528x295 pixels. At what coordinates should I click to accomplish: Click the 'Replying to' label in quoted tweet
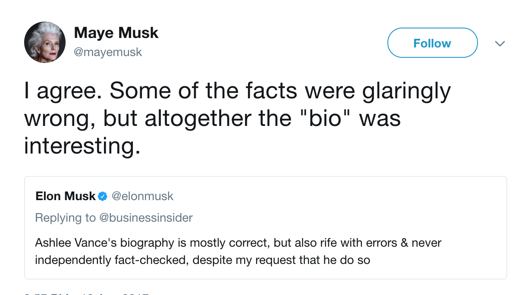click(x=66, y=218)
